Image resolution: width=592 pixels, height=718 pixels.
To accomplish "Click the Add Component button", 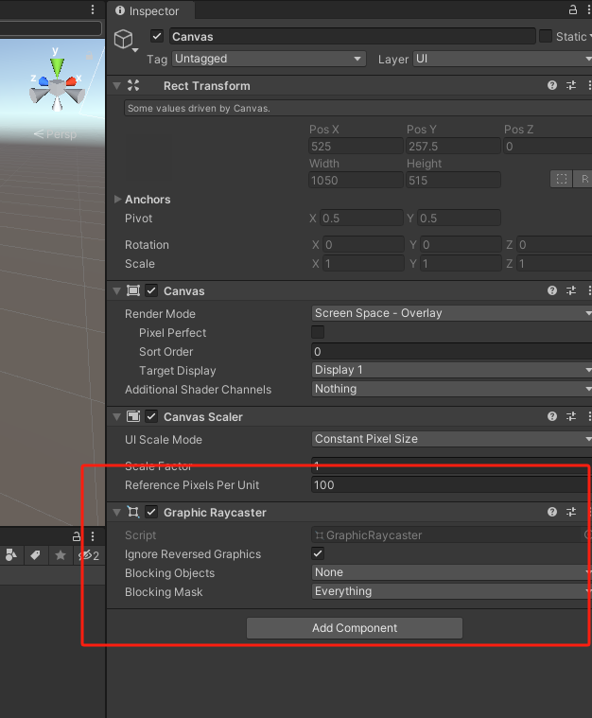I will (x=355, y=628).
